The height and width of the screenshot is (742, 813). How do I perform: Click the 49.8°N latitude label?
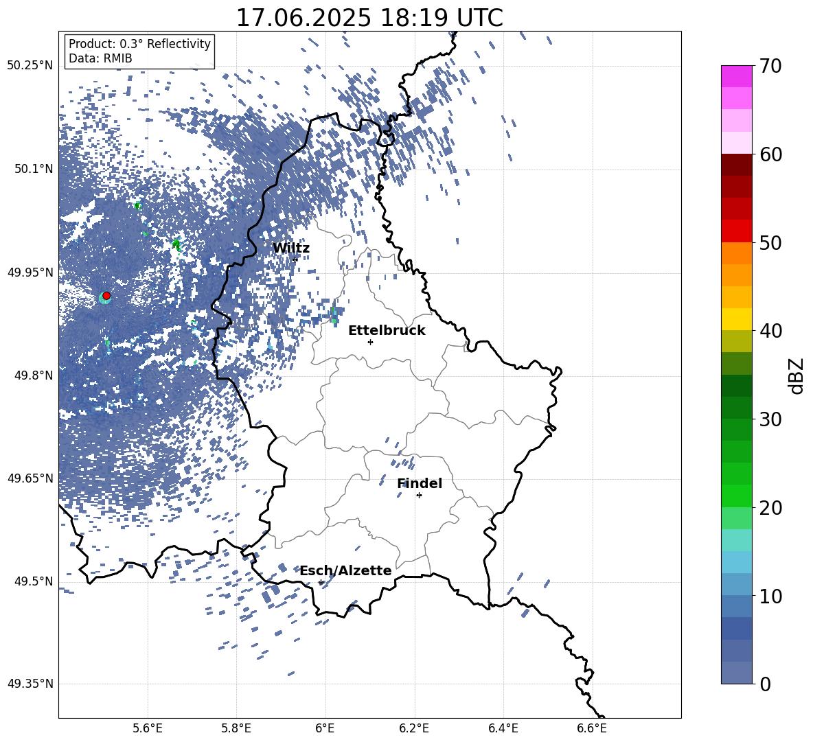pyautogui.click(x=33, y=375)
